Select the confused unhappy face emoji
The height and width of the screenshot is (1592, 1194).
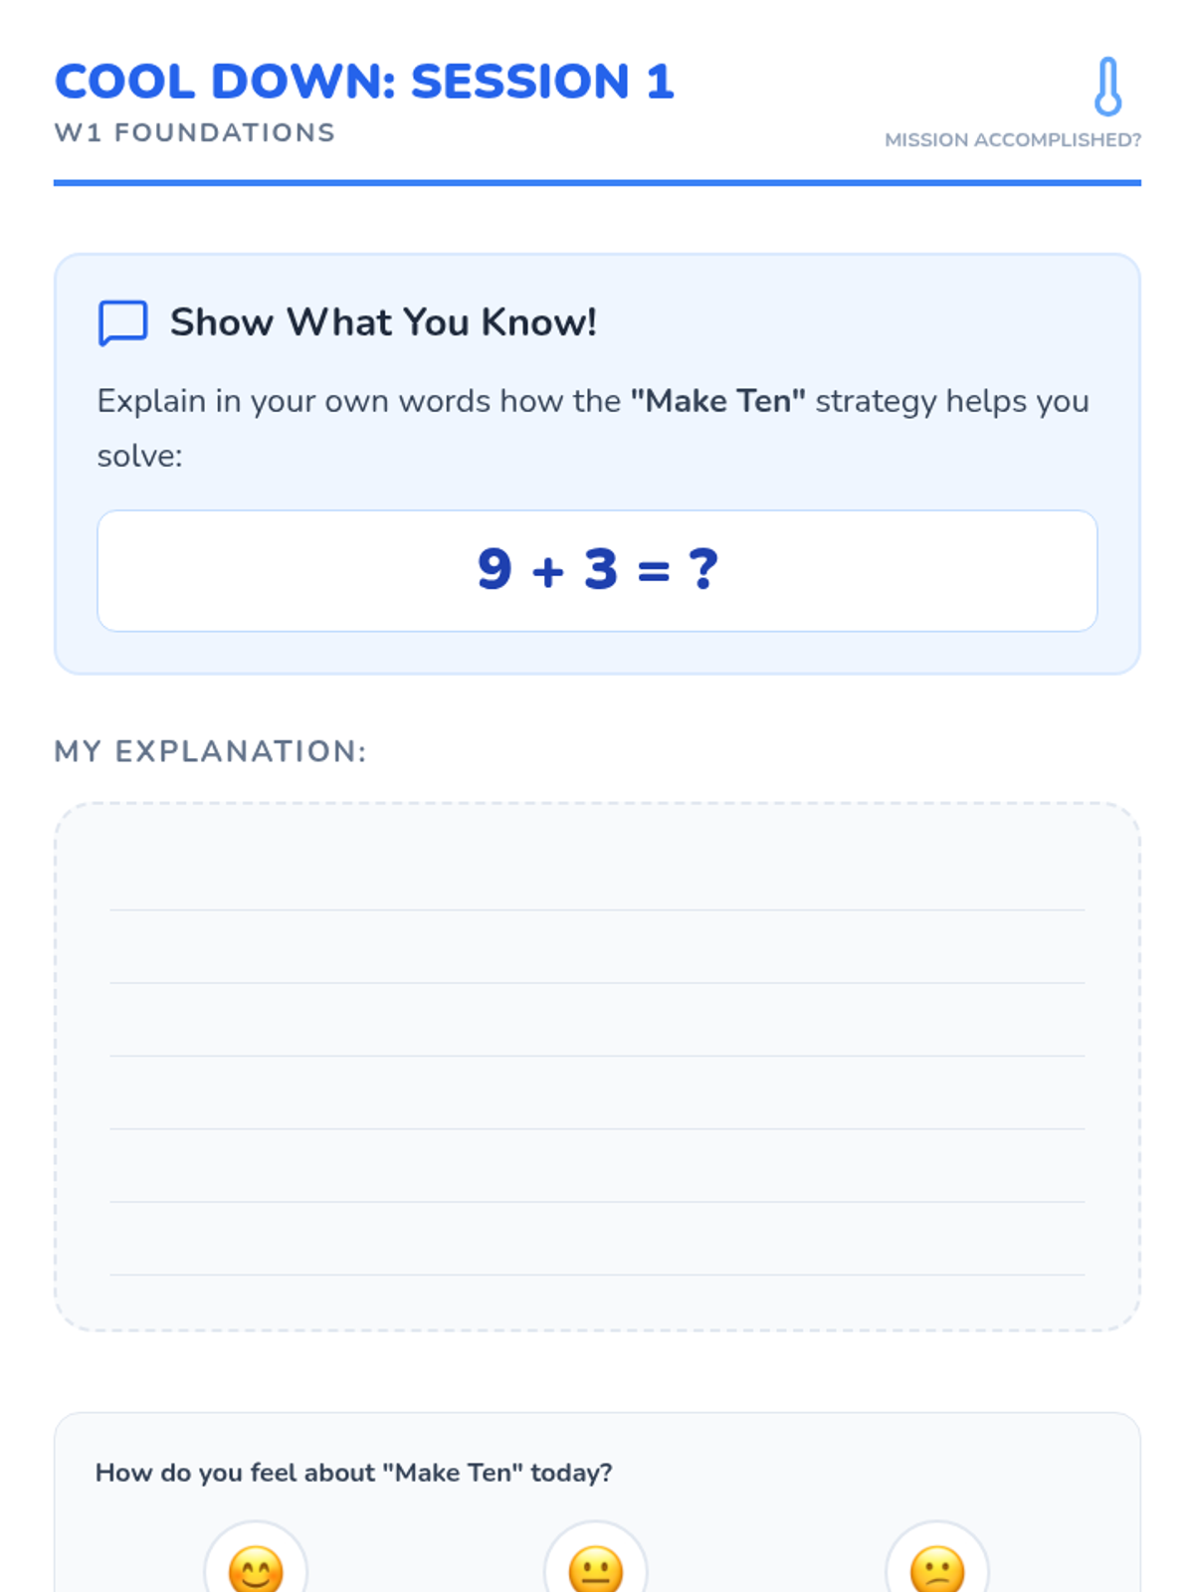click(937, 1568)
